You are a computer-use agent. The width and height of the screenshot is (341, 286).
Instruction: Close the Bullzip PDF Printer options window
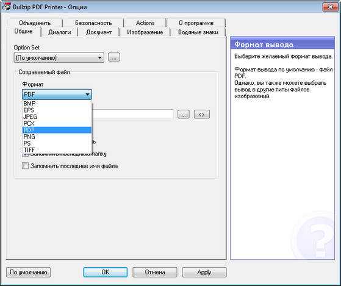[331, 7]
